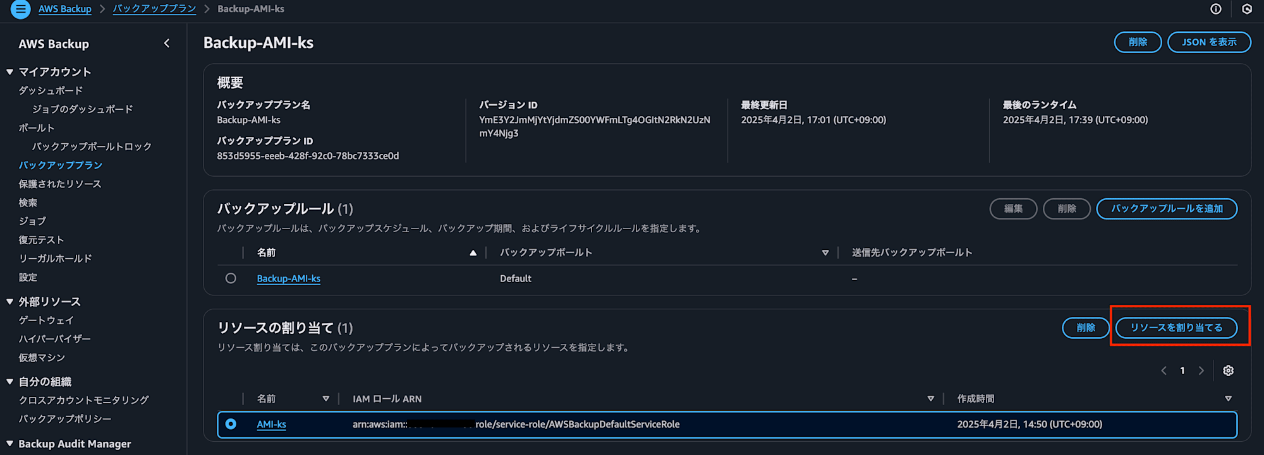Collapse the 外部リソース section

point(10,302)
